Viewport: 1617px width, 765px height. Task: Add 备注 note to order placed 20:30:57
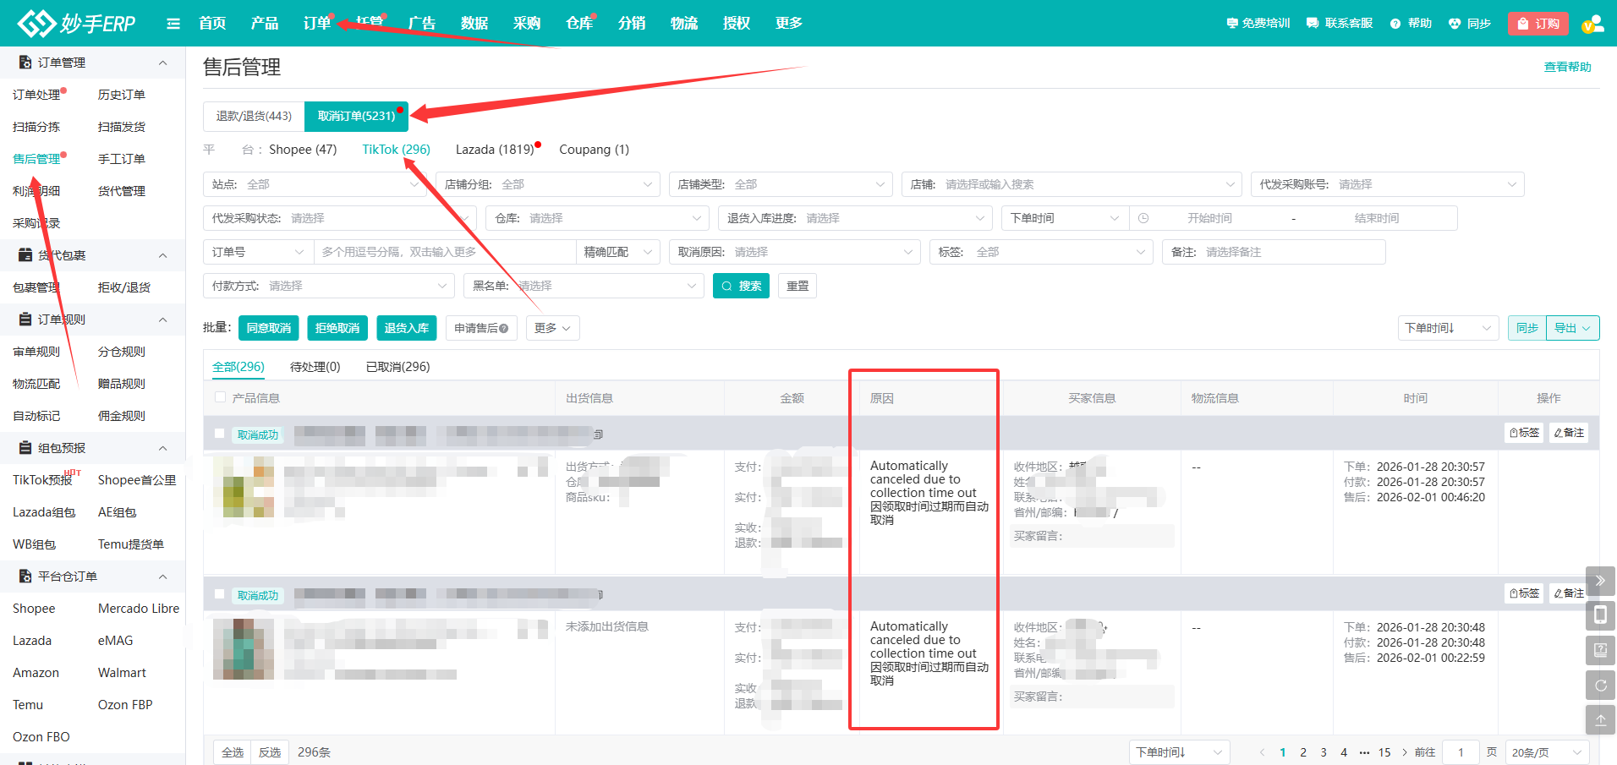1570,433
